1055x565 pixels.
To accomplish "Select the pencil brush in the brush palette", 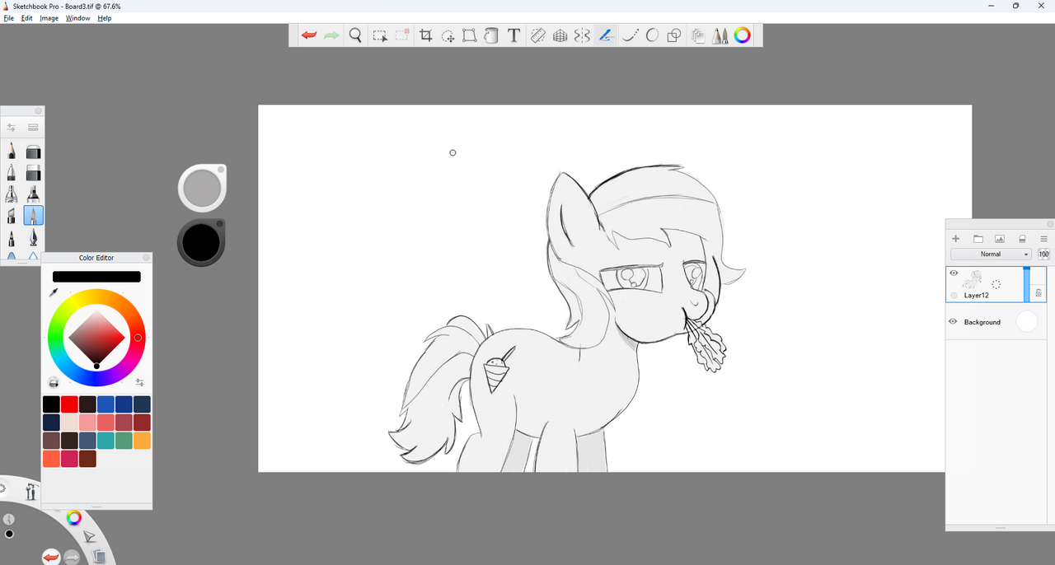I will 12,152.
